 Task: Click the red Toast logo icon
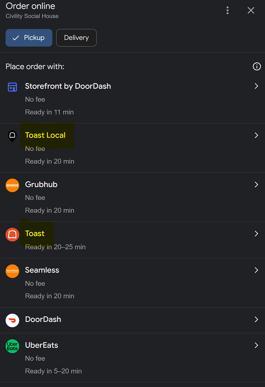12,234
